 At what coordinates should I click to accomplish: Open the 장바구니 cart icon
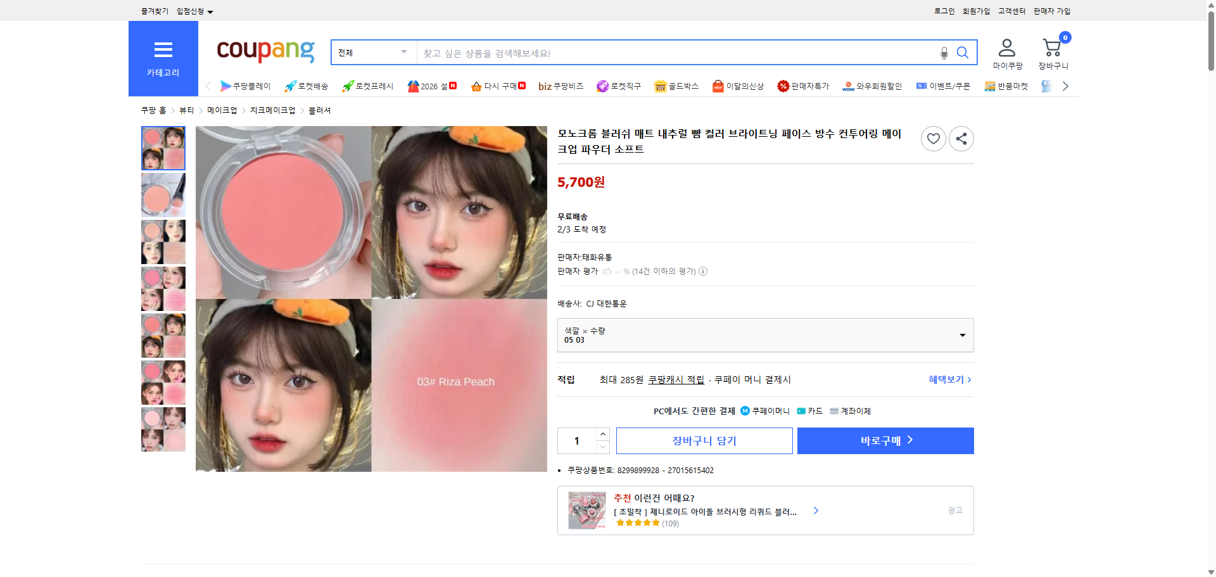click(x=1053, y=47)
